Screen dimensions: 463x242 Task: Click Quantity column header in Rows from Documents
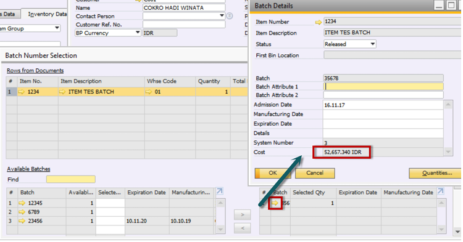coord(212,81)
